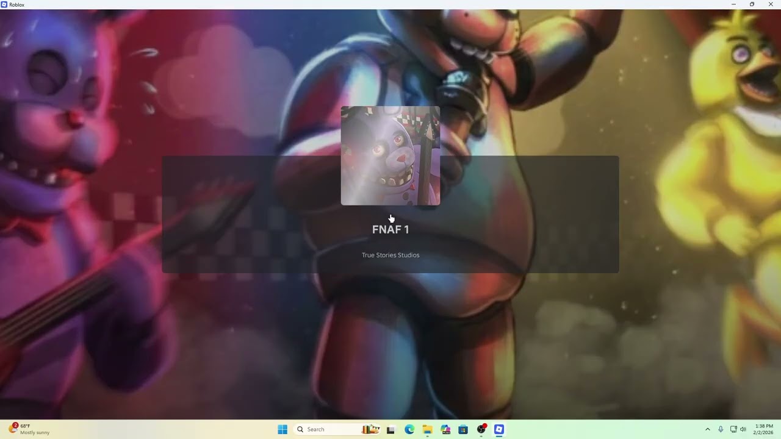Open the clock showing 1:38 PM
Screen dimensions: 781x439
[x=764, y=429]
